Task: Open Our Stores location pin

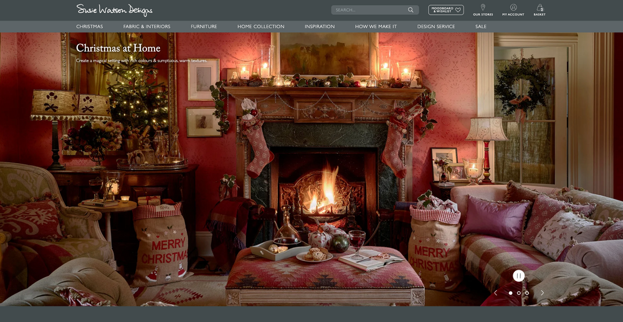Action: click(x=483, y=9)
